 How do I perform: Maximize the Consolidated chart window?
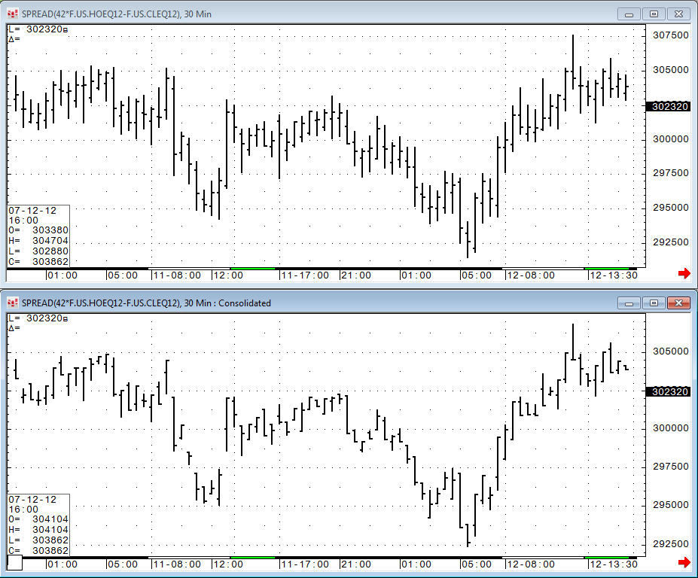point(654,303)
